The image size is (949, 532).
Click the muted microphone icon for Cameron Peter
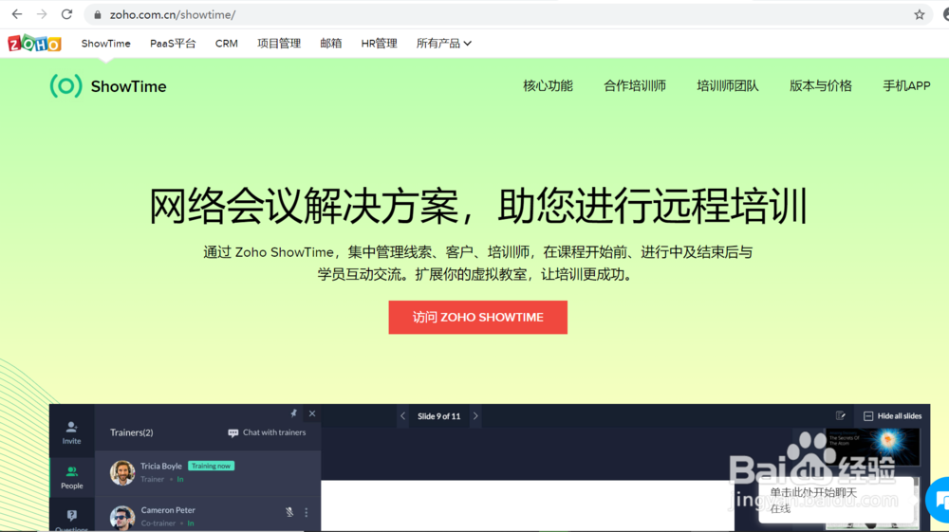tap(289, 512)
